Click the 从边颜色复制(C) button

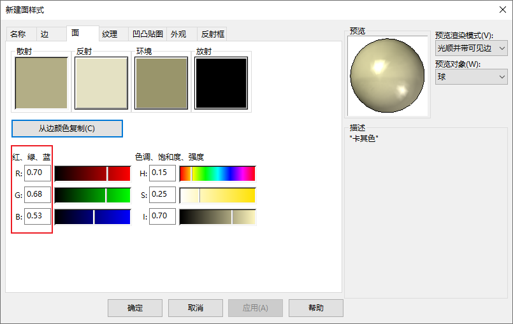click(x=67, y=129)
